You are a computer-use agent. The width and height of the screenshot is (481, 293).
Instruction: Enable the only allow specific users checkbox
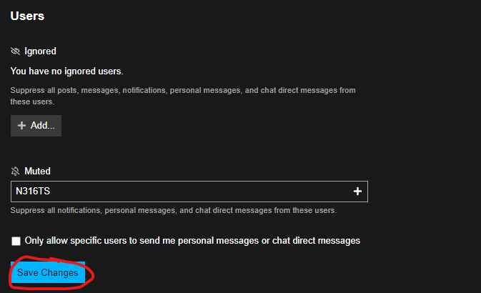[x=16, y=241]
